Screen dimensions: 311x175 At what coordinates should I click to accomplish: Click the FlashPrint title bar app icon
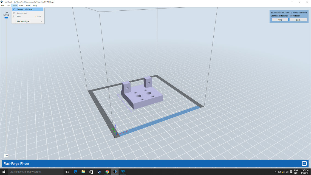click(2, 2)
